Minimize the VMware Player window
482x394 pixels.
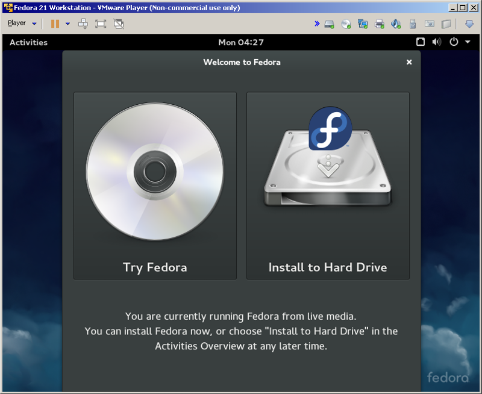[452, 8]
